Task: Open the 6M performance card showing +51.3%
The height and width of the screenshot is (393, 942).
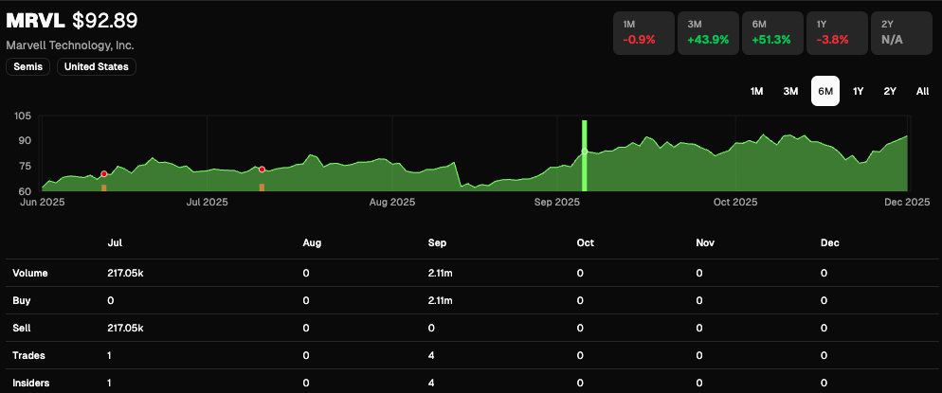Action: point(772,33)
